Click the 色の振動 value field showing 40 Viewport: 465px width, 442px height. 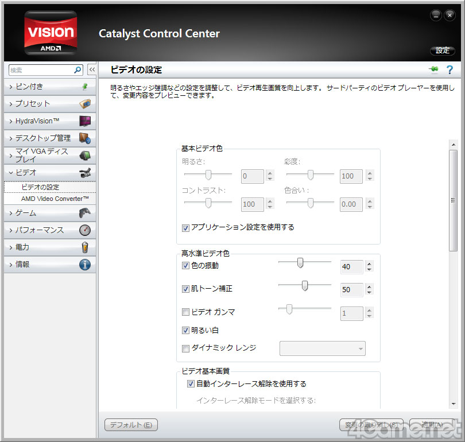[x=352, y=267]
